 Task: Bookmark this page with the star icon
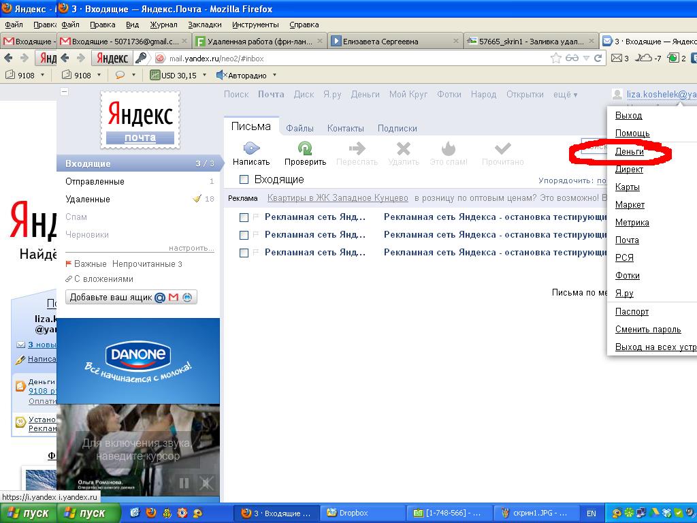pyautogui.click(x=555, y=59)
